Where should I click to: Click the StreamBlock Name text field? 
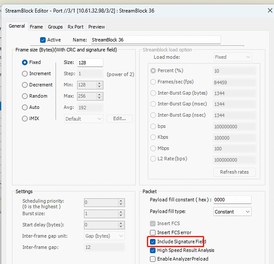coord(155,40)
